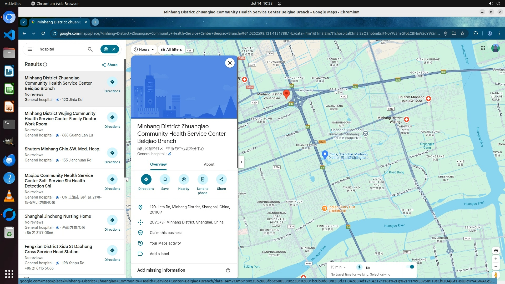
Task: Click Send to phone icon
Action: click(x=203, y=179)
